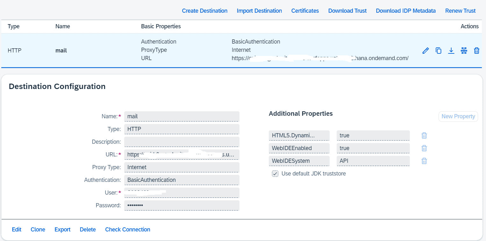Uncheck Use default JDK truststore
The width and height of the screenshot is (486, 241).
275,174
